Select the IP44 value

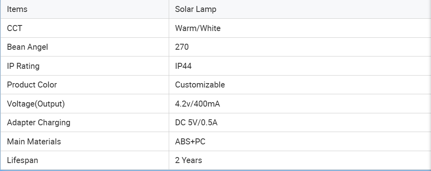pyautogui.click(x=183, y=66)
